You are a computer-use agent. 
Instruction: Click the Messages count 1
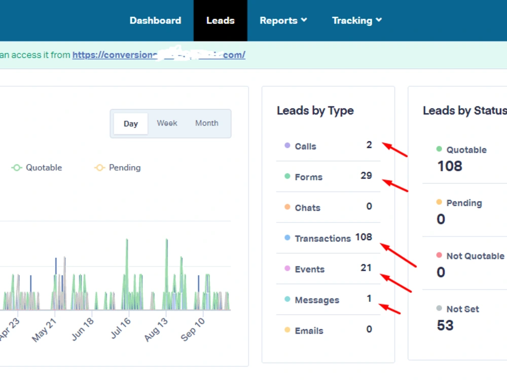[x=369, y=298]
